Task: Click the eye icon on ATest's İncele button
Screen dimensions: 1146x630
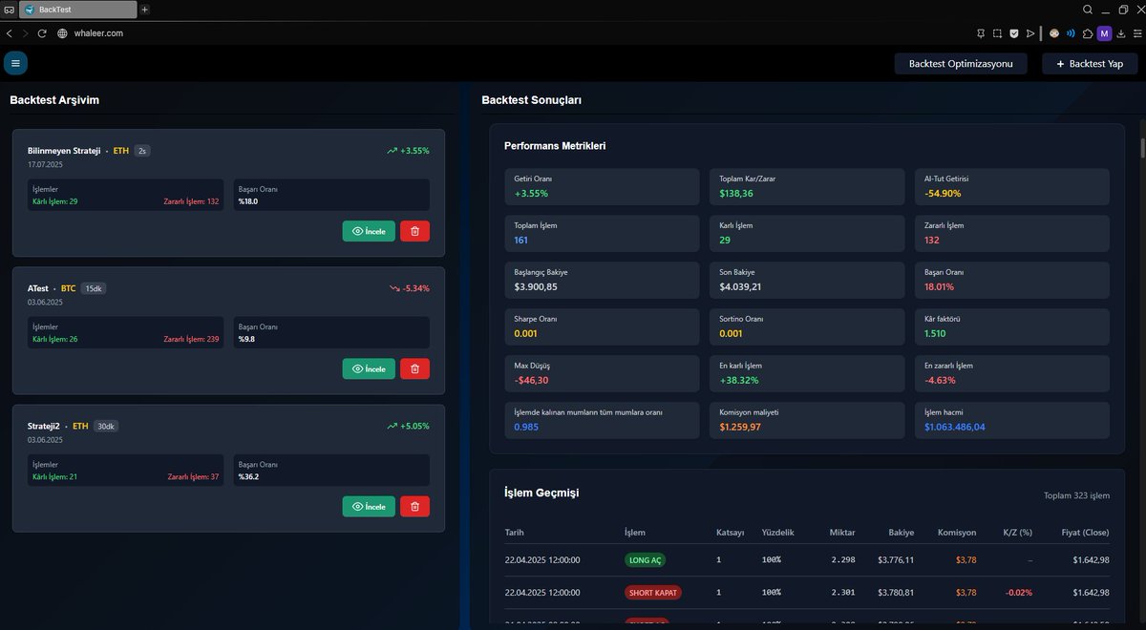Action: pos(356,368)
